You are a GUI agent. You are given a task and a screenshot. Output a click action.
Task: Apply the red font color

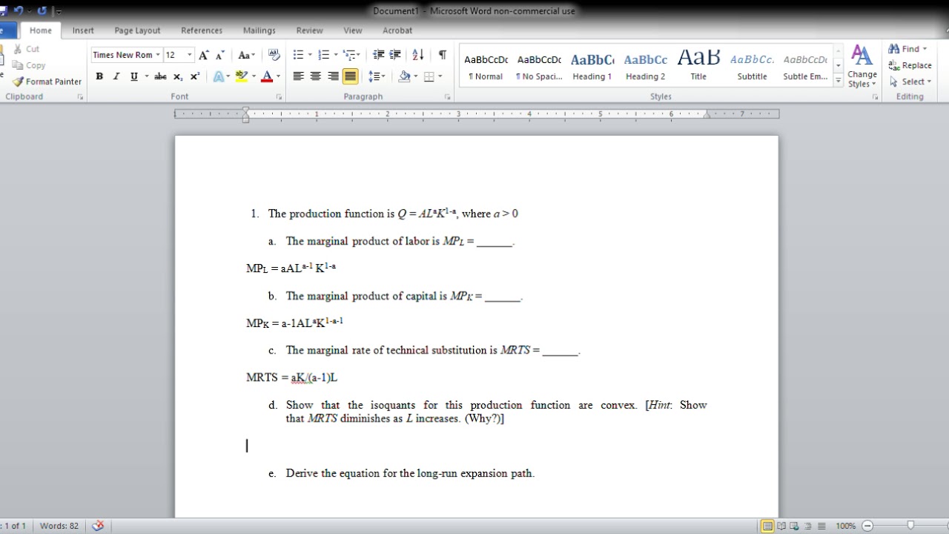click(267, 76)
